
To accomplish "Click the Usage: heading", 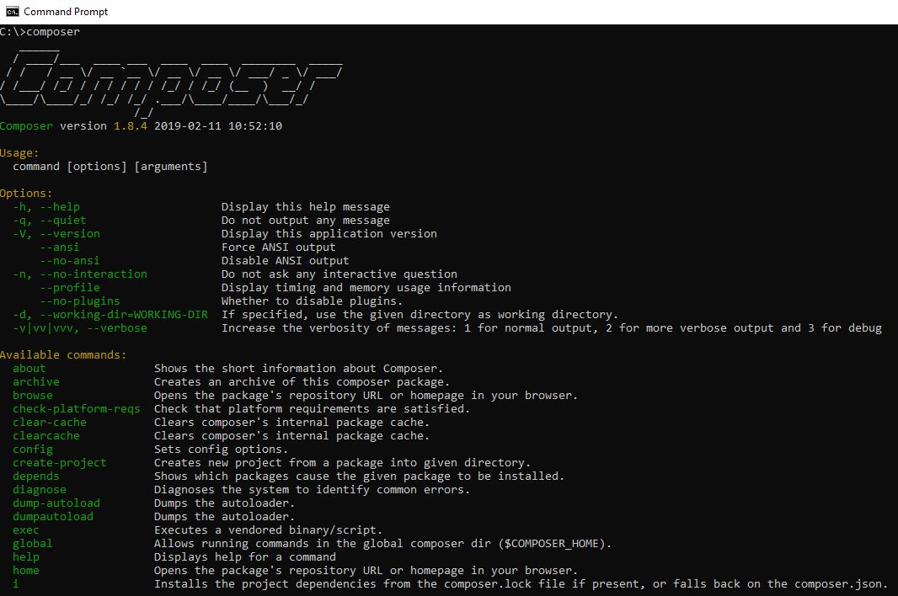I will (19, 153).
